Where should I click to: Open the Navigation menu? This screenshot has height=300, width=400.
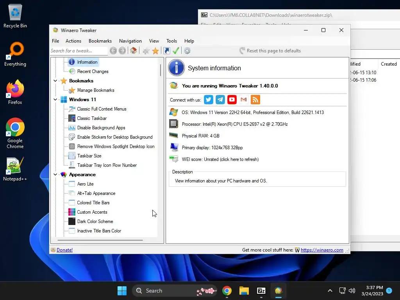(x=130, y=41)
